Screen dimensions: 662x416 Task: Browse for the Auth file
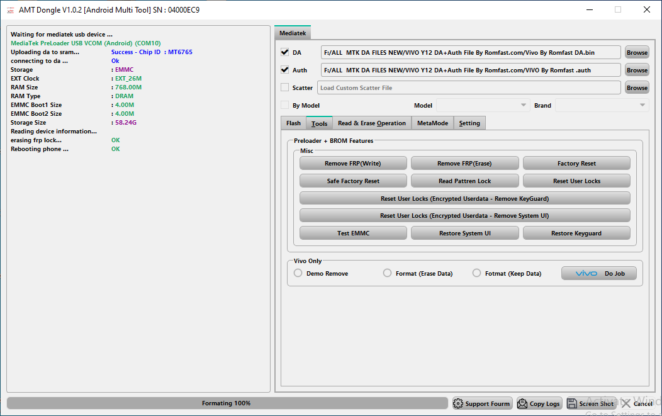(637, 70)
